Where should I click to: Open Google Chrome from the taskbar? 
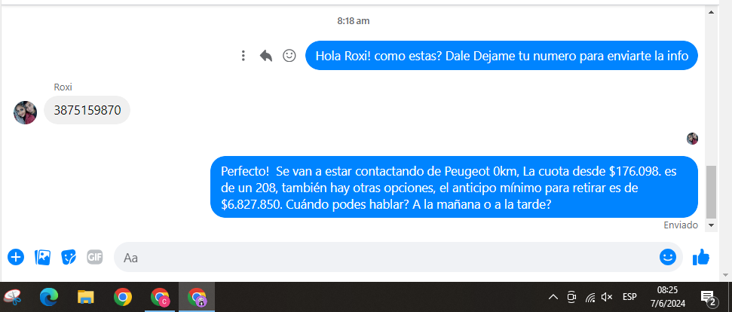(x=123, y=297)
